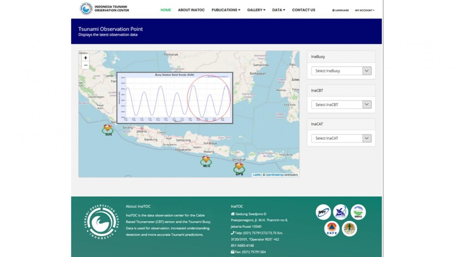Click the green-brown partner logo beside BNPB

349,229
